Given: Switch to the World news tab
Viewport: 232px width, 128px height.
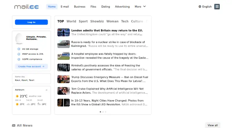Looking at the screenshot, I should (x=71, y=21).
